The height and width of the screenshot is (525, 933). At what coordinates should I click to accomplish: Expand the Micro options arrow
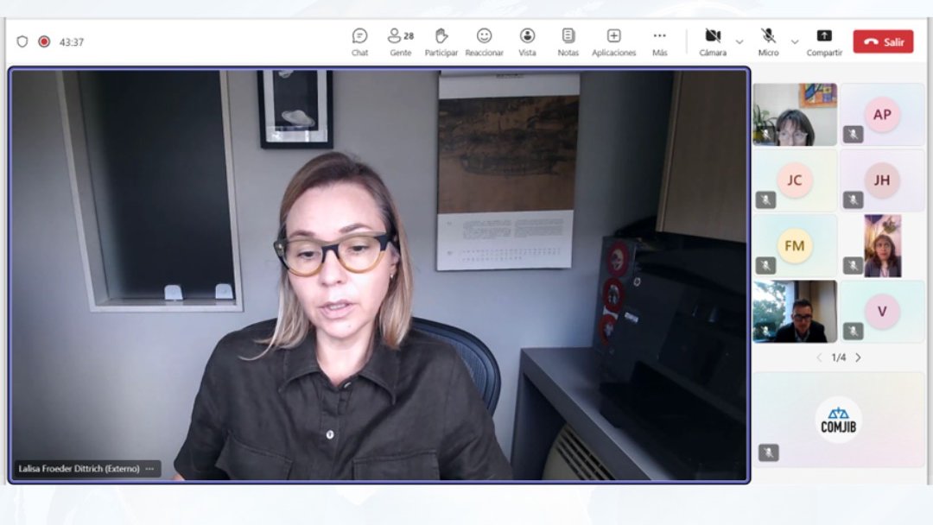795,42
